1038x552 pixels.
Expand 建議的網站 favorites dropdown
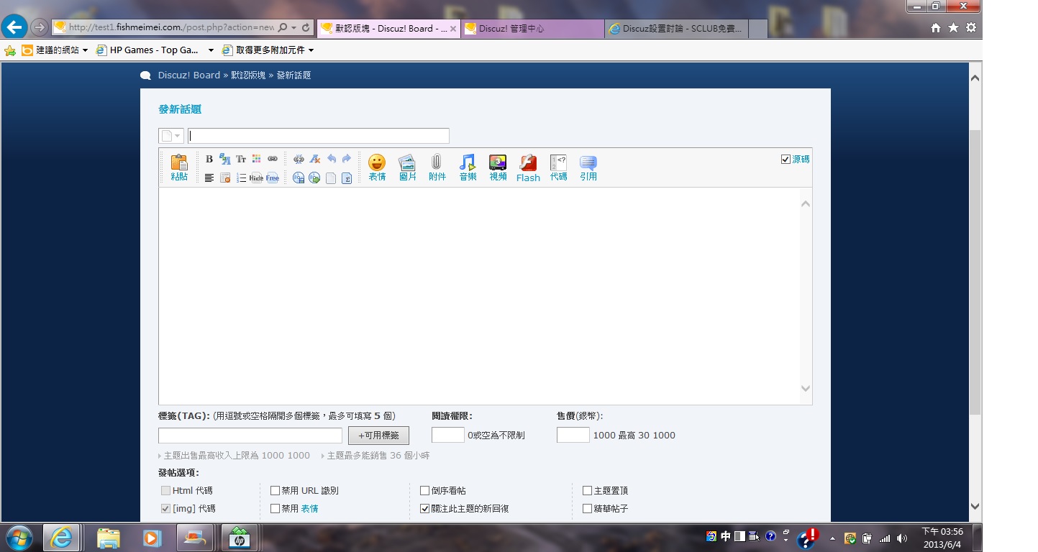click(85, 50)
